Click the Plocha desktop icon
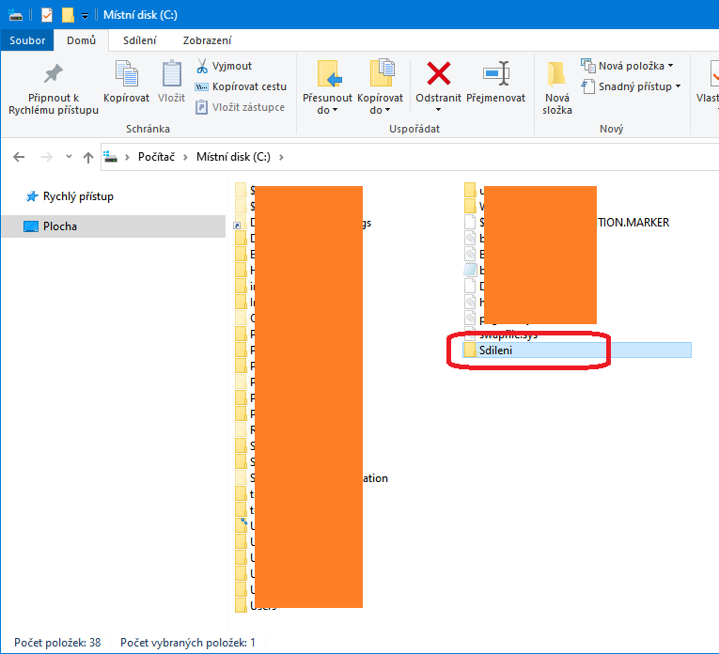719x654 pixels. click(x=31, y=226)
